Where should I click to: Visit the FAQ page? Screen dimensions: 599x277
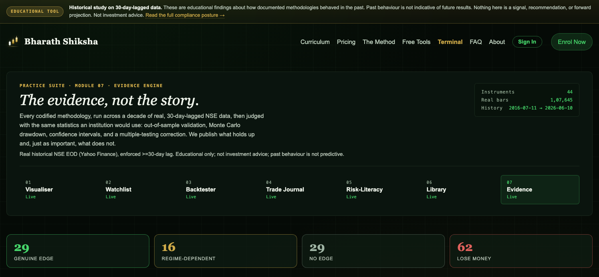(476, 42)
